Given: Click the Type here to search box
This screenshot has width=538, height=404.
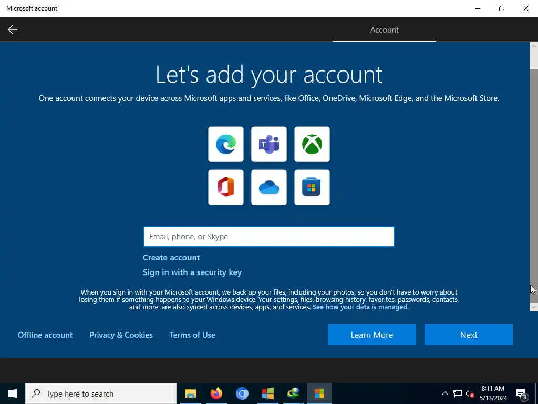Looking at the screenshot, I should (x=101, y=393).
